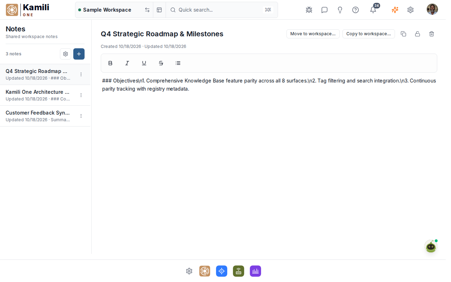The width and height of the screenshot is (451, 282).
Task: Open top-bar settings gear
Action: [x=410, y=10]
